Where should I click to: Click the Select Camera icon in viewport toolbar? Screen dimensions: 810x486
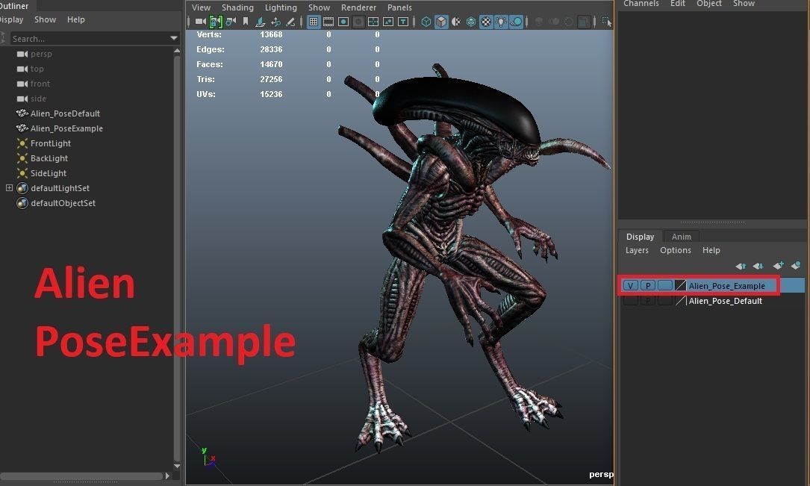pos(200,22)
